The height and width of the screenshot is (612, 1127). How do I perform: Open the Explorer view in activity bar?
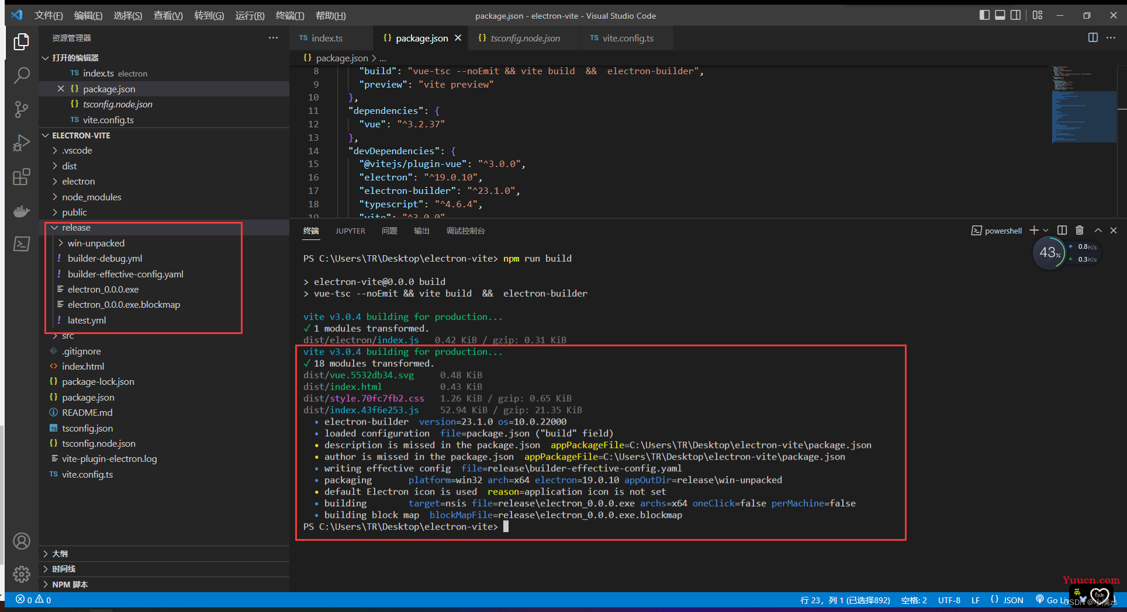click(22, 41)
